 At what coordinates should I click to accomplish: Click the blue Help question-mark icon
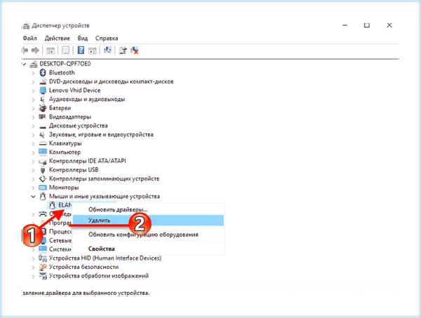point(81,50)
